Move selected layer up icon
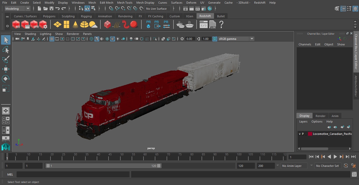The image size is (359, 185). (329, 127)
